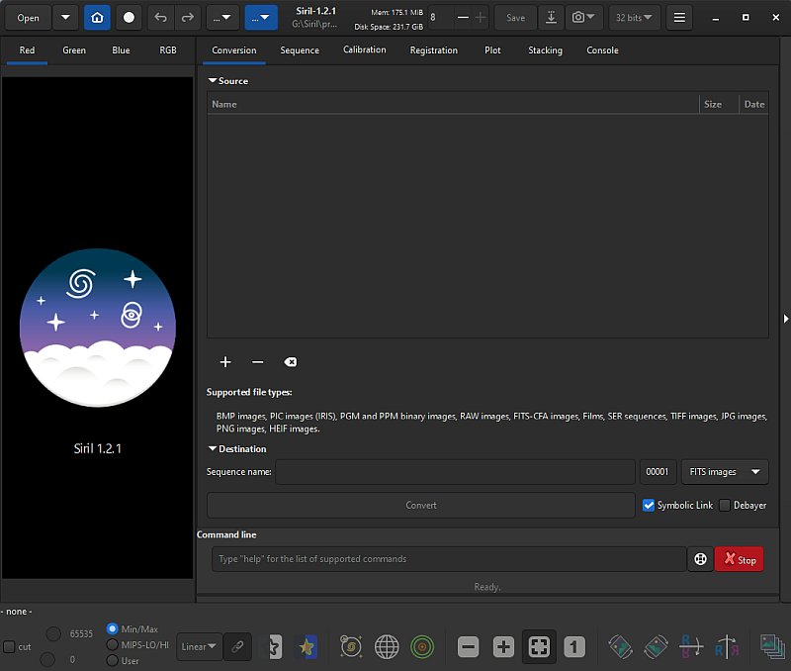791x671 pixels.
Task: Click the Open button
Action: 28,18
